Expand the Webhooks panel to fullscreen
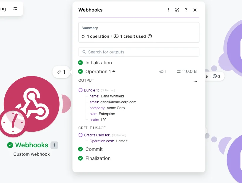The width and height of the screenshot is (242, 183). [x=177, y=10]
